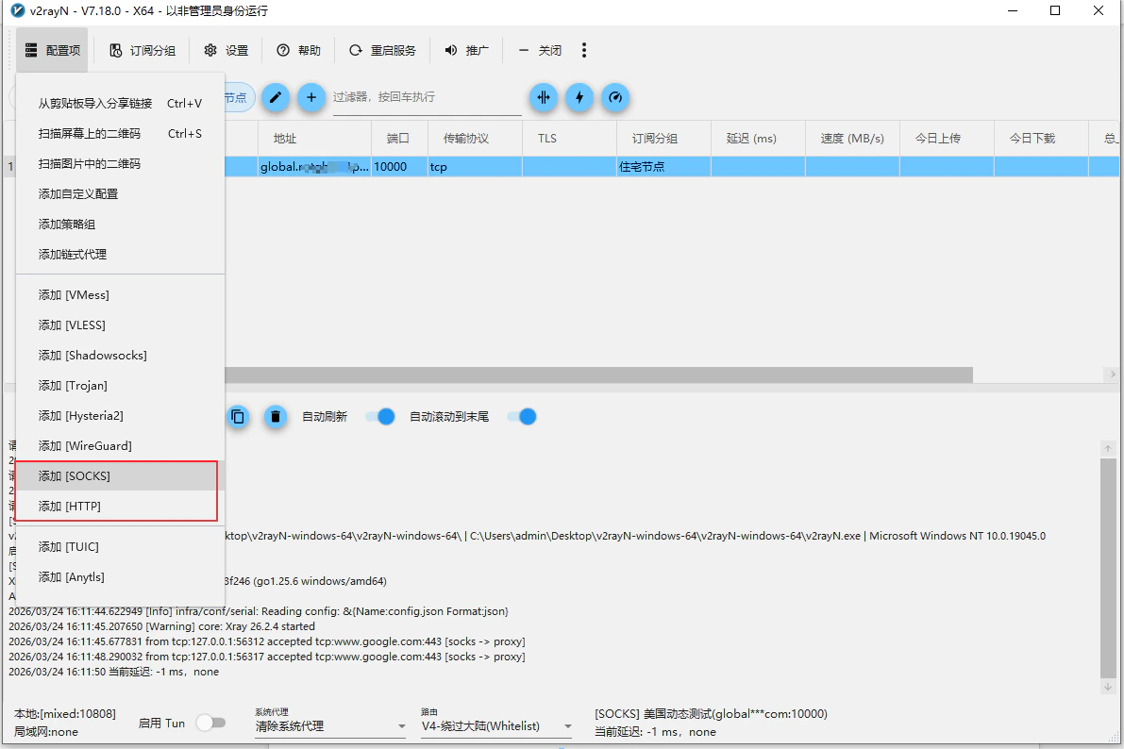Click the speedometer speed test icon
This screenshot has width=1124, height=749.
615,97
